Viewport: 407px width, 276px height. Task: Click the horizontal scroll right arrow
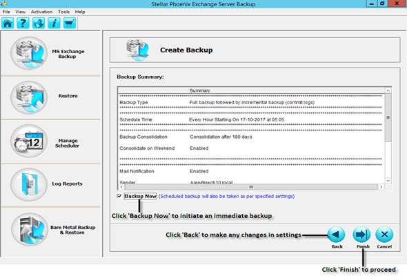381,187
